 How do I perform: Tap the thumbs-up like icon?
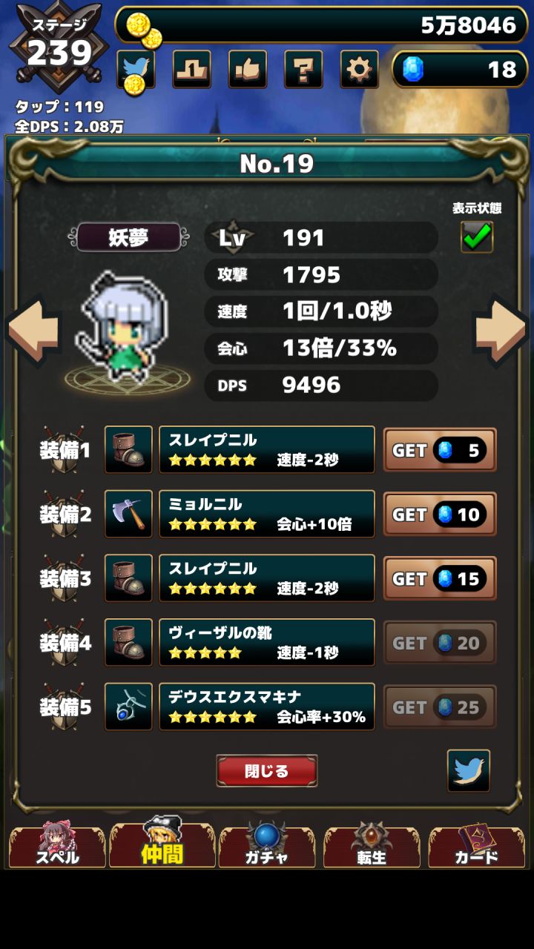[248, 70]
